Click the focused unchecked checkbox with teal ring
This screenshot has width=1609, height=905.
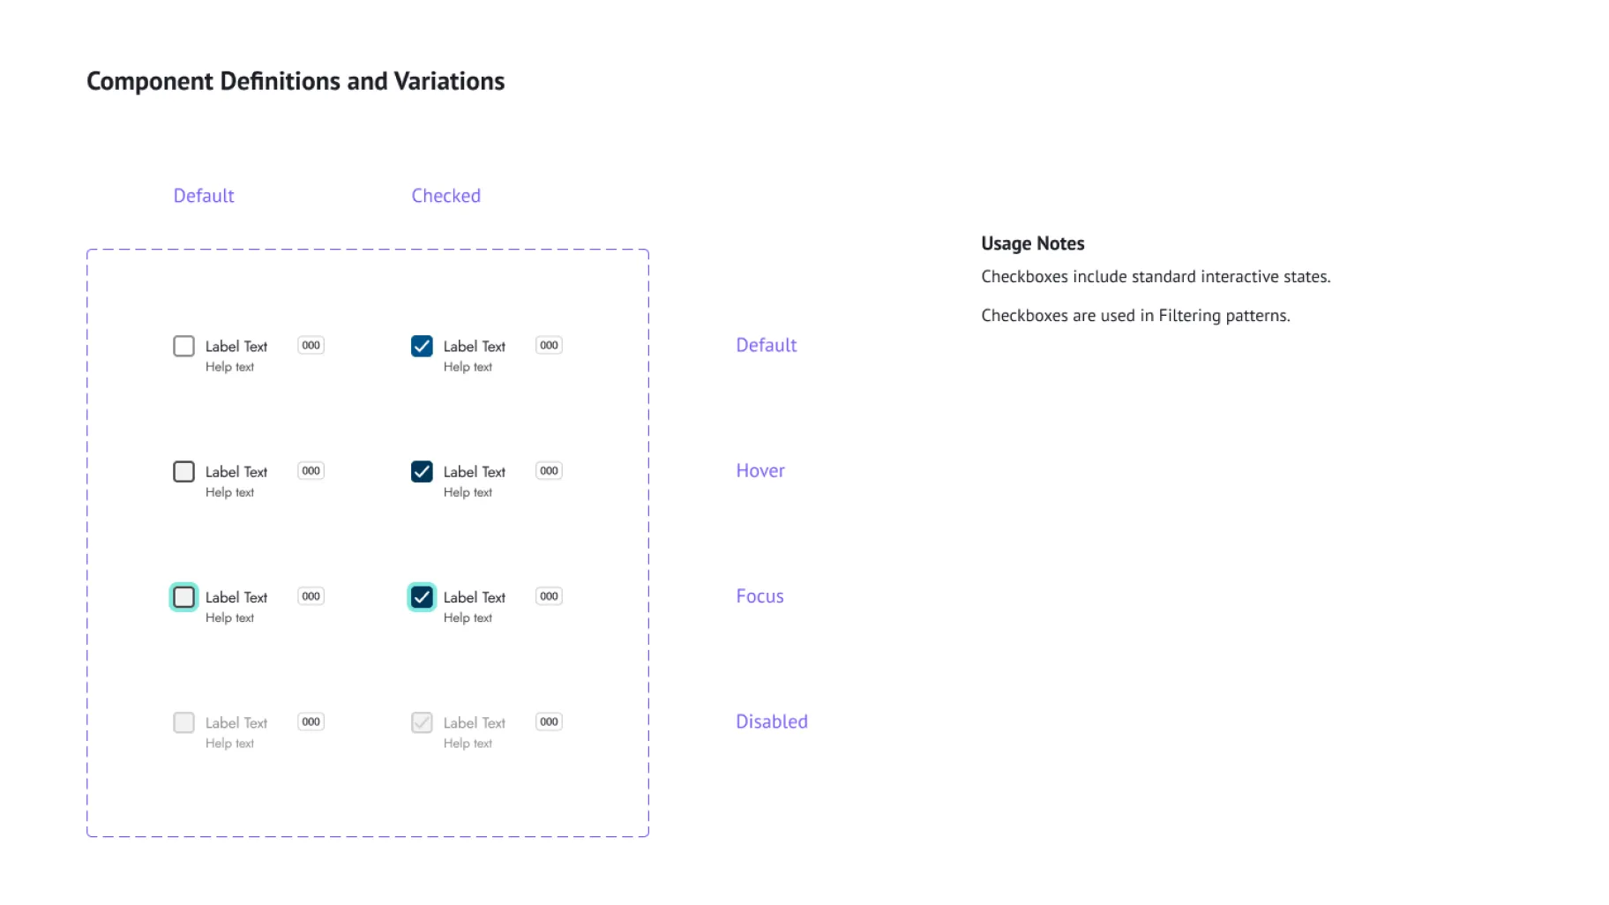click(183, 597)
